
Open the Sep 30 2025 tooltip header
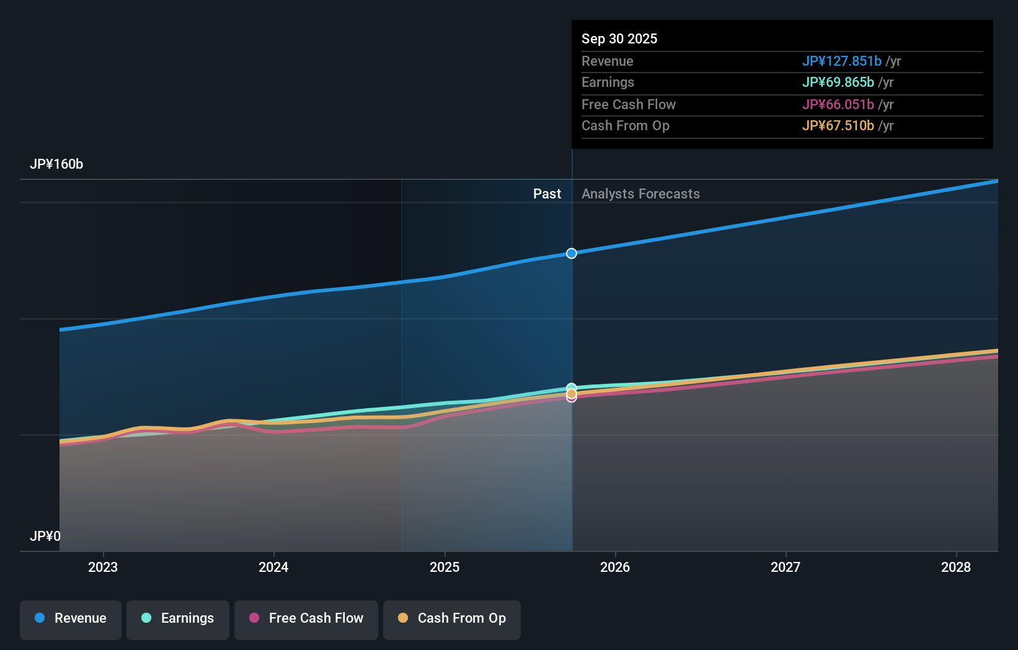619,38
